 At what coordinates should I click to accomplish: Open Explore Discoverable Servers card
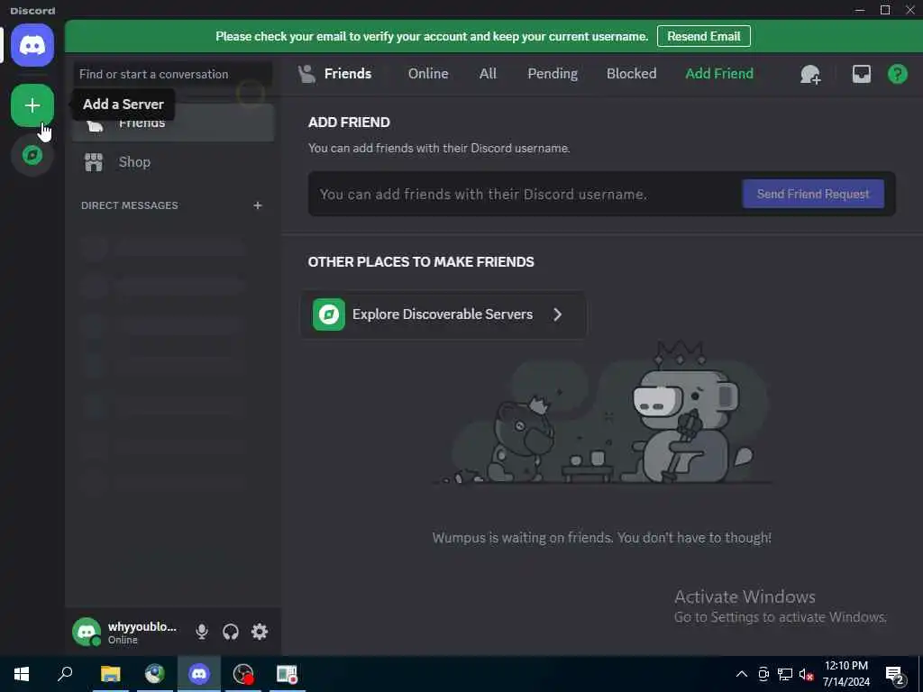pyautogui.click(x=443, y=314)
